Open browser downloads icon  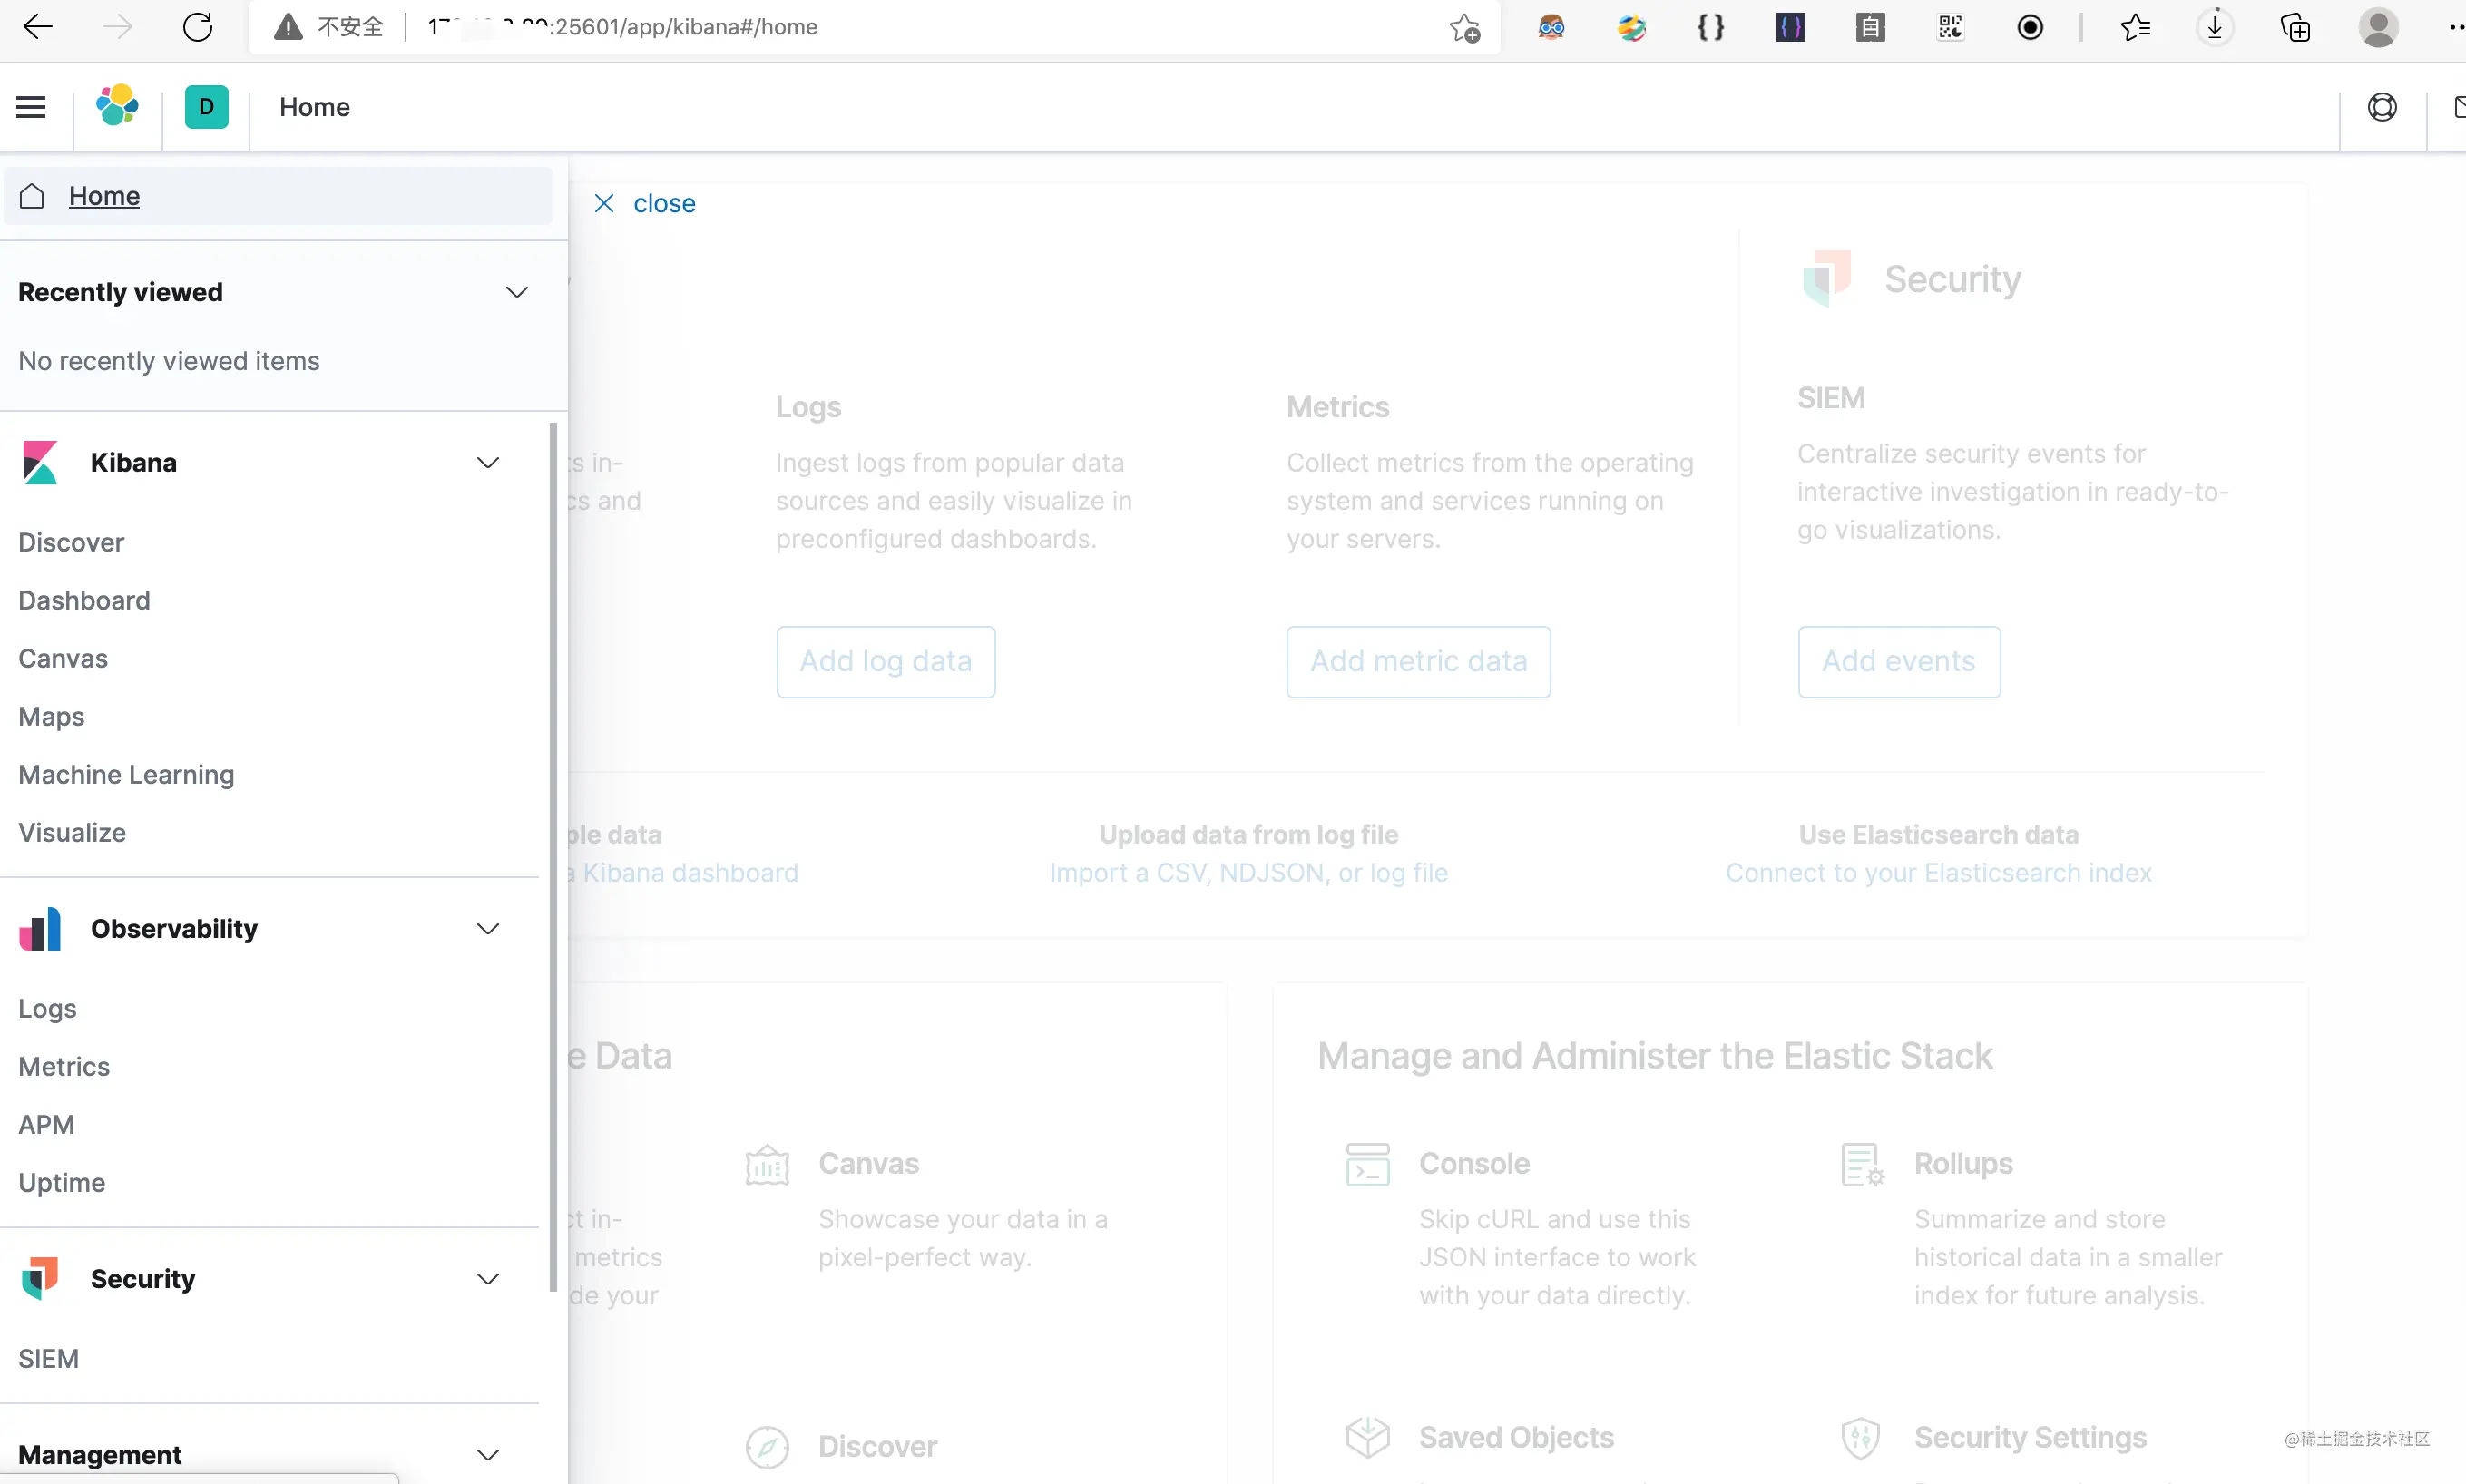click(x=2215, y=27)
